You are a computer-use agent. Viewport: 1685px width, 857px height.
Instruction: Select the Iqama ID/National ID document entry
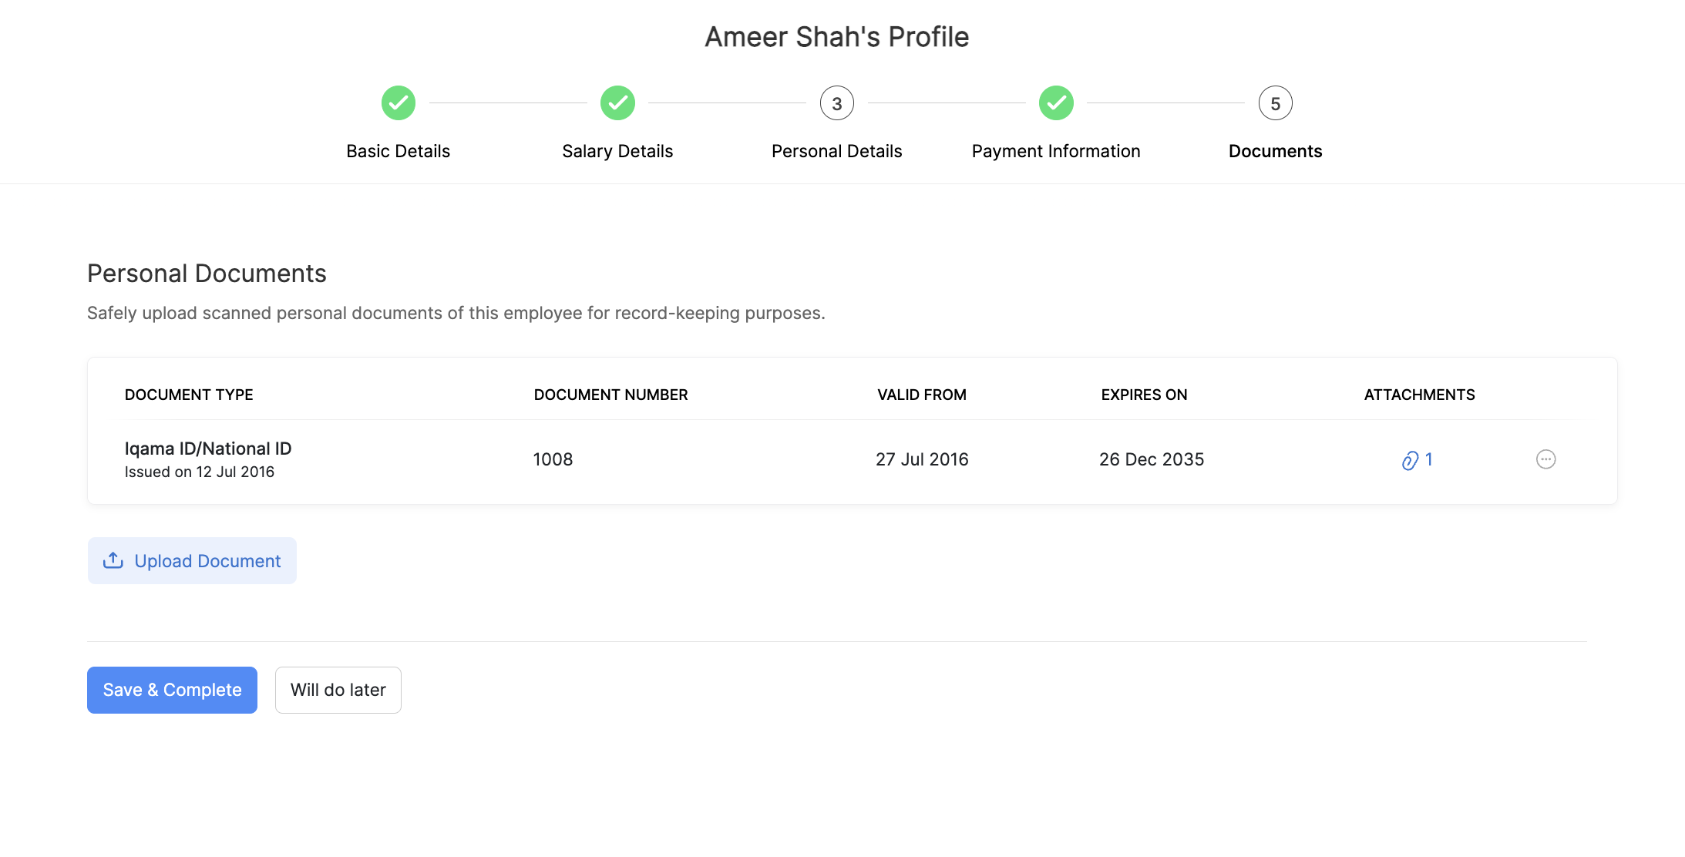tap(208, 448)
